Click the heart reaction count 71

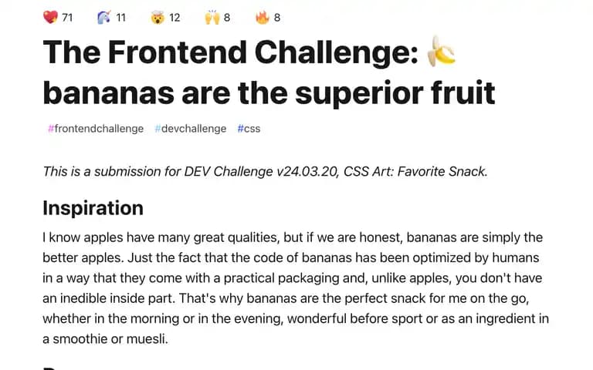(67, 18)
